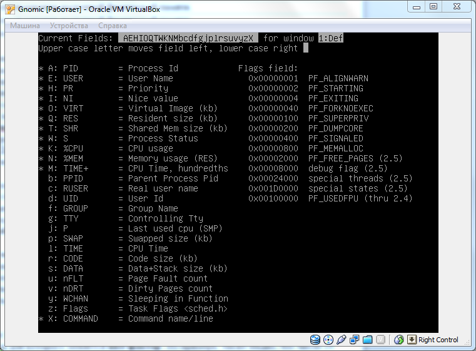Screen dimensions: 476x351
Task: Click the 'T: SHR' field row
Action: [133, 128]
